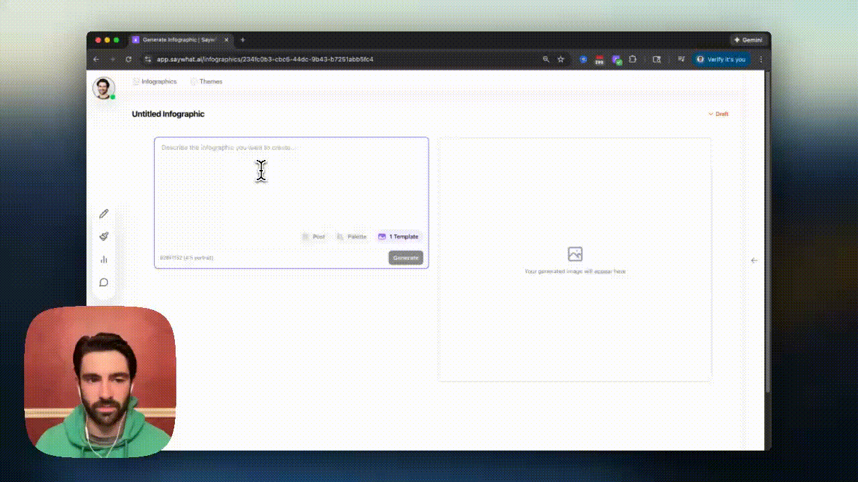
Task: Open the brush styling panel from sidebar
Action: [x=104, y=236]
